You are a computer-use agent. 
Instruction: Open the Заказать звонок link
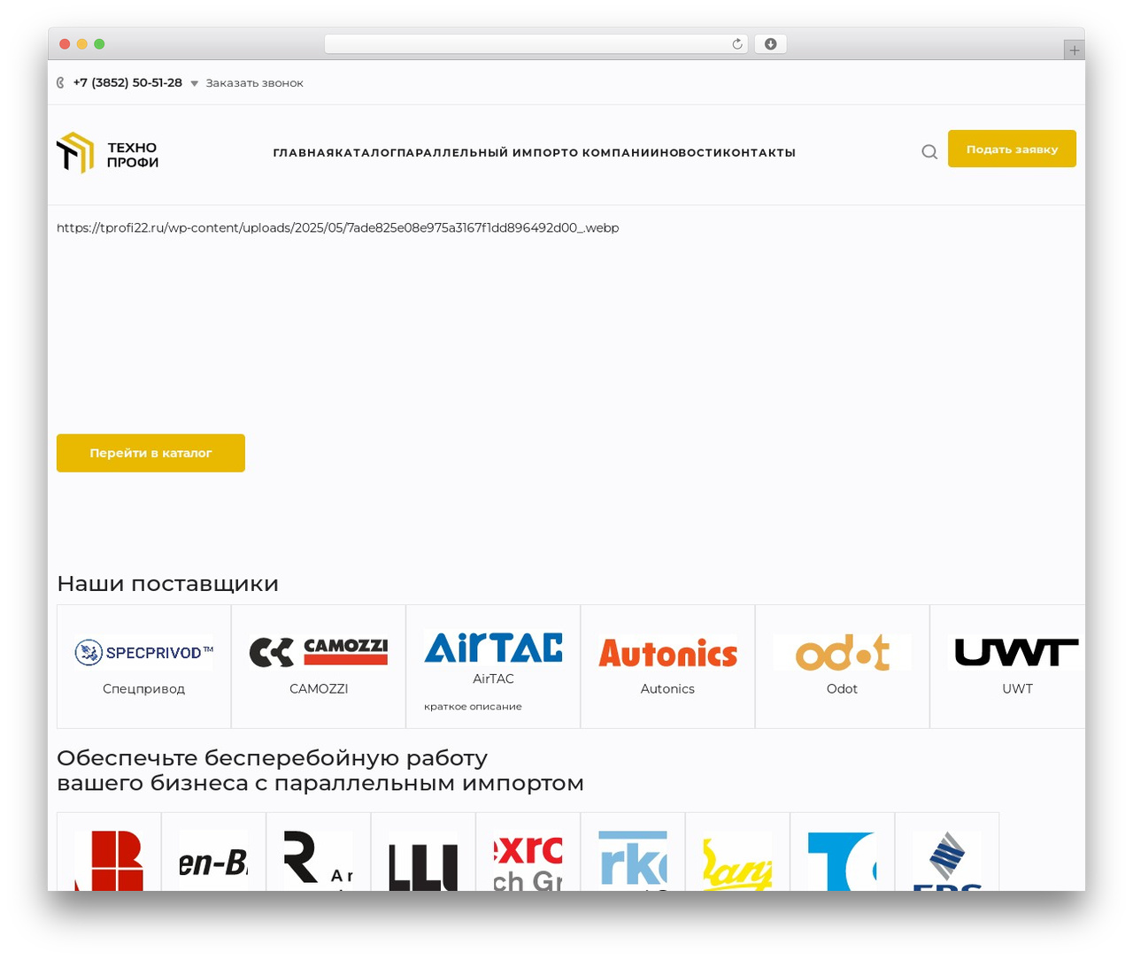point(254,83)
